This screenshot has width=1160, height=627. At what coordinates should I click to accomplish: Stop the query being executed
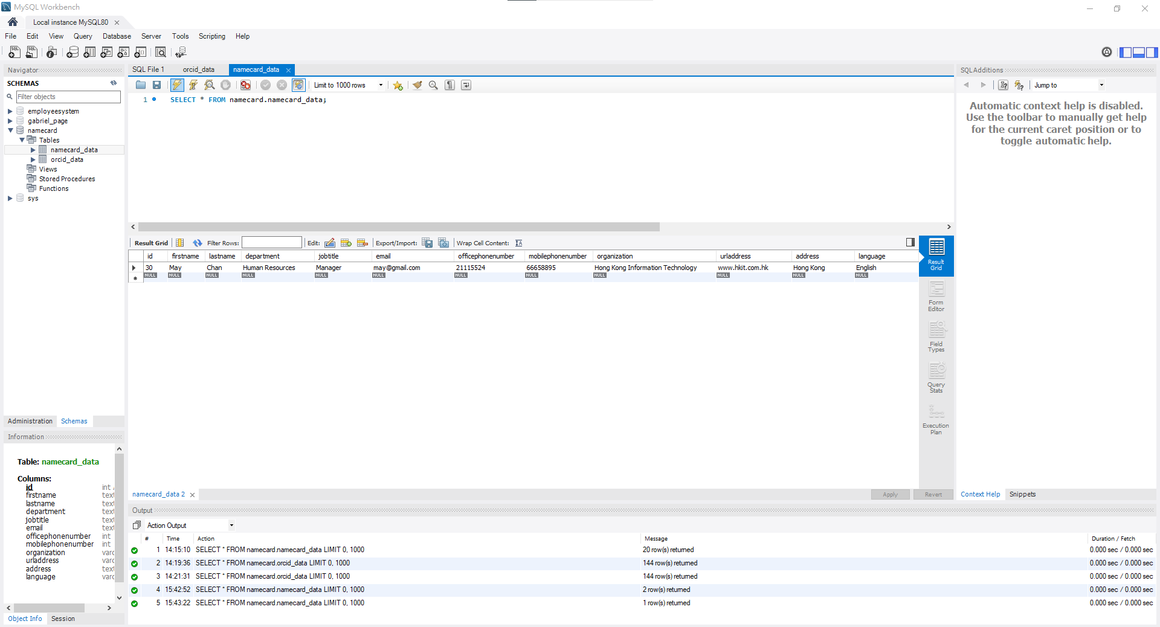click(x=226, y=85)
